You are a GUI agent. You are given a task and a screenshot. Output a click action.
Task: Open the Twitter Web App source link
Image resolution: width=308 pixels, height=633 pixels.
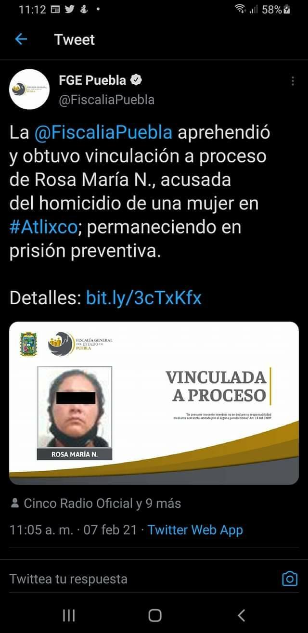point(195,530)
